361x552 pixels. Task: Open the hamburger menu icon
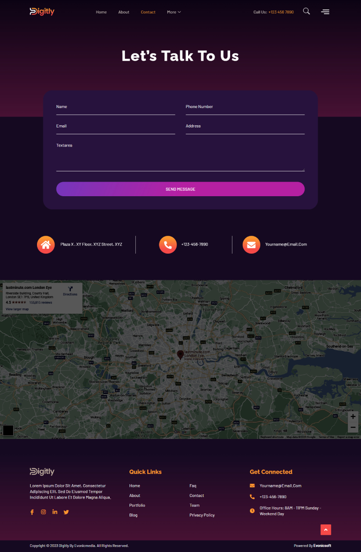point(325,12)
